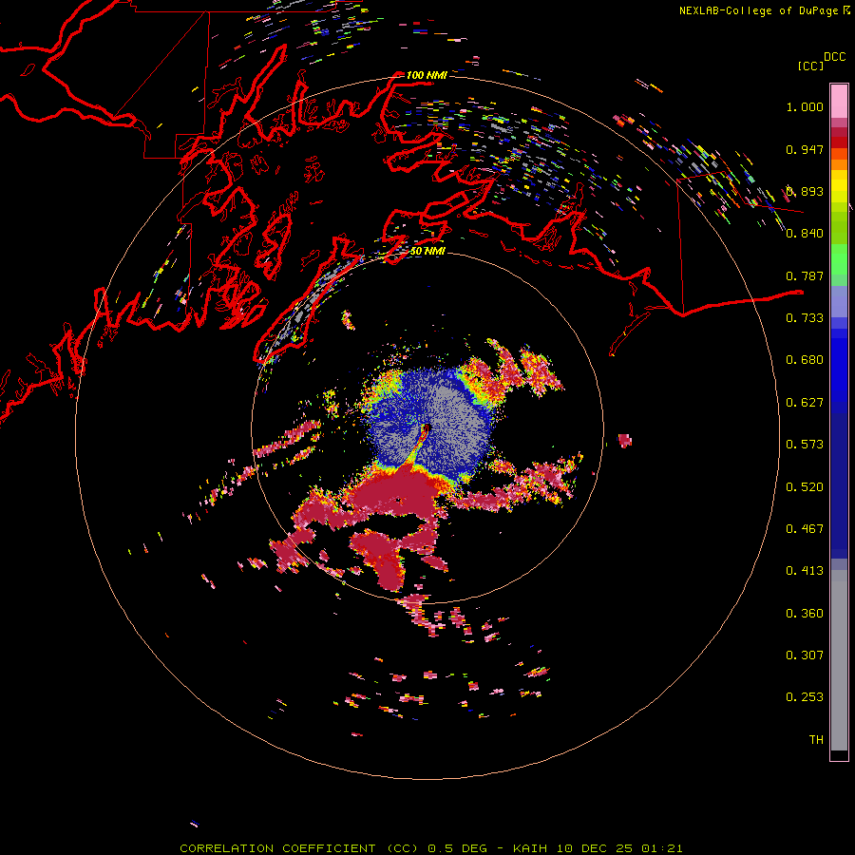Click the 50 NMI range ring label

pyautogui.click(x=427, y=251)
